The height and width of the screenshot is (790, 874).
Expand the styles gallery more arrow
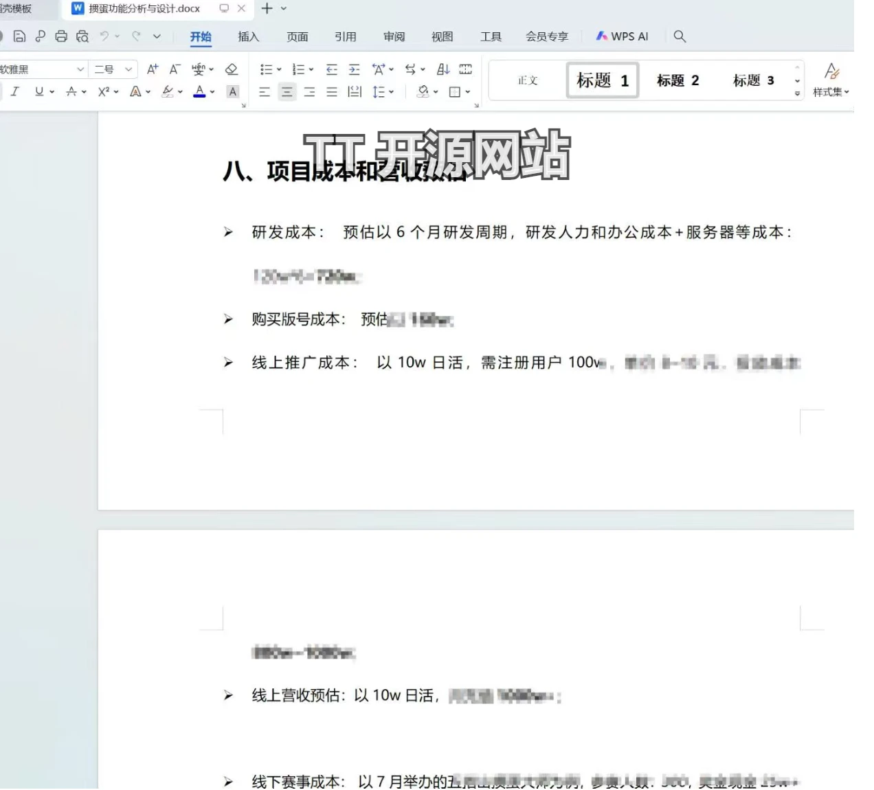[797, 93]
